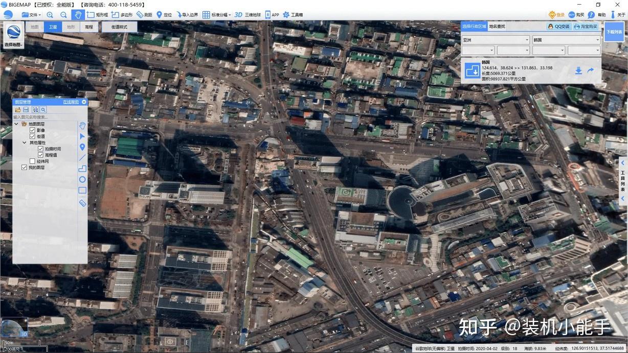Uncheck the 拍摄时间 capture time option
This screenshot has height=353, width=628.
tap(40, 148)
